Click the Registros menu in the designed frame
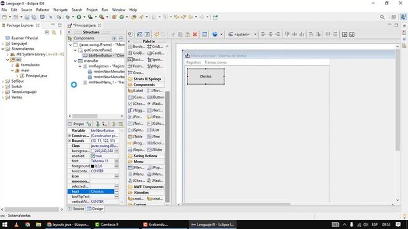The height and width of the screenshot is (229, 408). 193,62
